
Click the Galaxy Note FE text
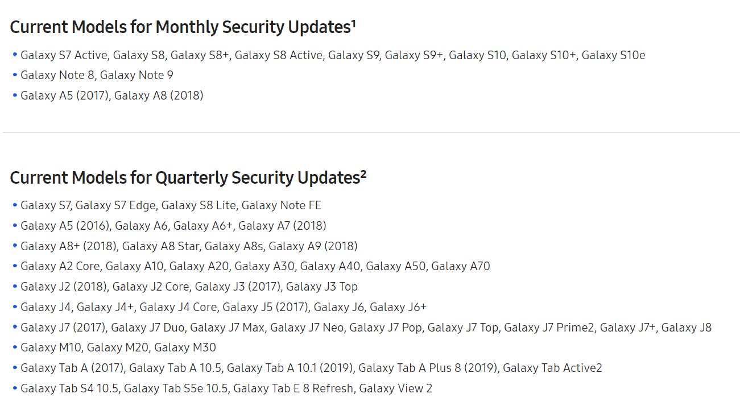click(282, 205)
